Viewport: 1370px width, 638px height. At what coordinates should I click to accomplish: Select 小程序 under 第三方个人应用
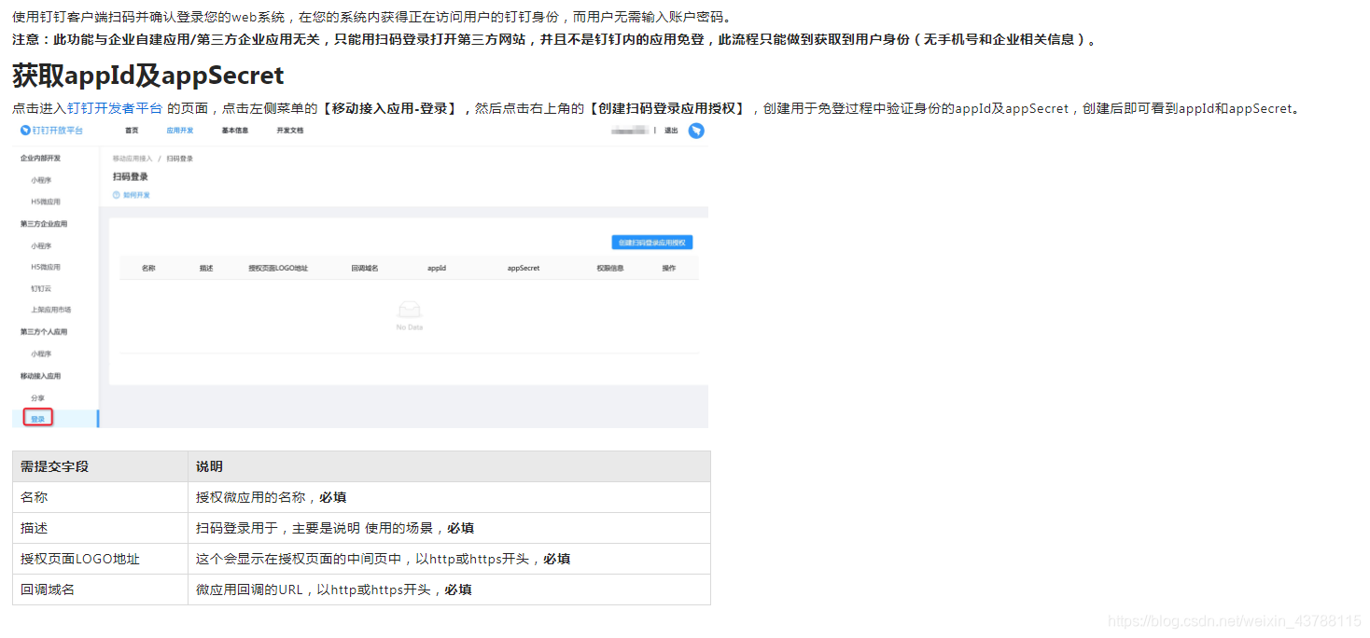[40, 354]
